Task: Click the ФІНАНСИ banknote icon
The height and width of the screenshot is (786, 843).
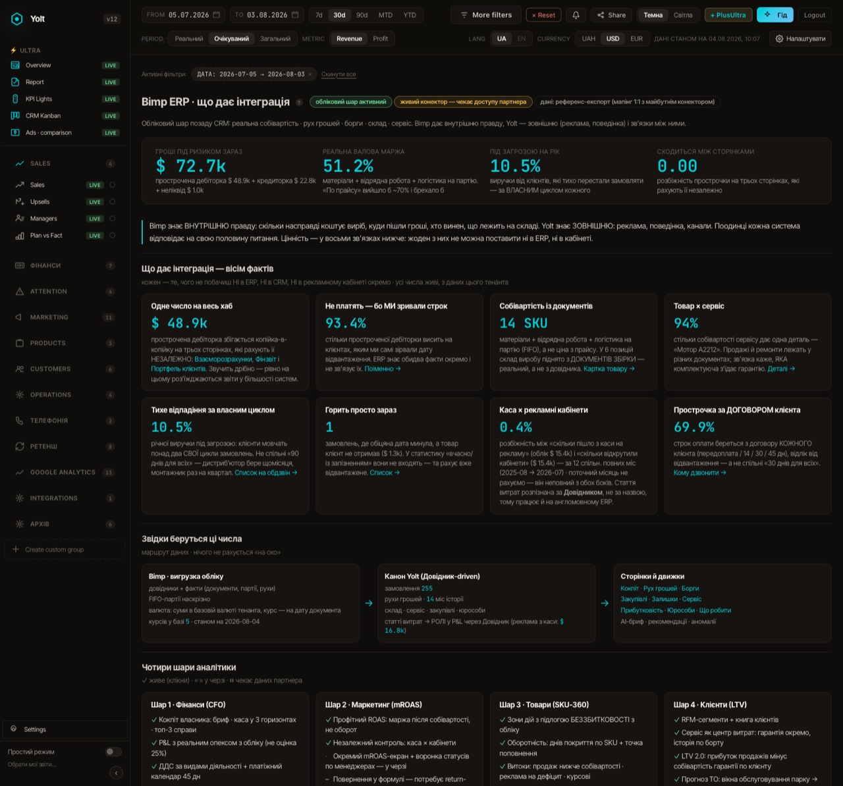Action: pyautogui.click(x=20, y=265)
